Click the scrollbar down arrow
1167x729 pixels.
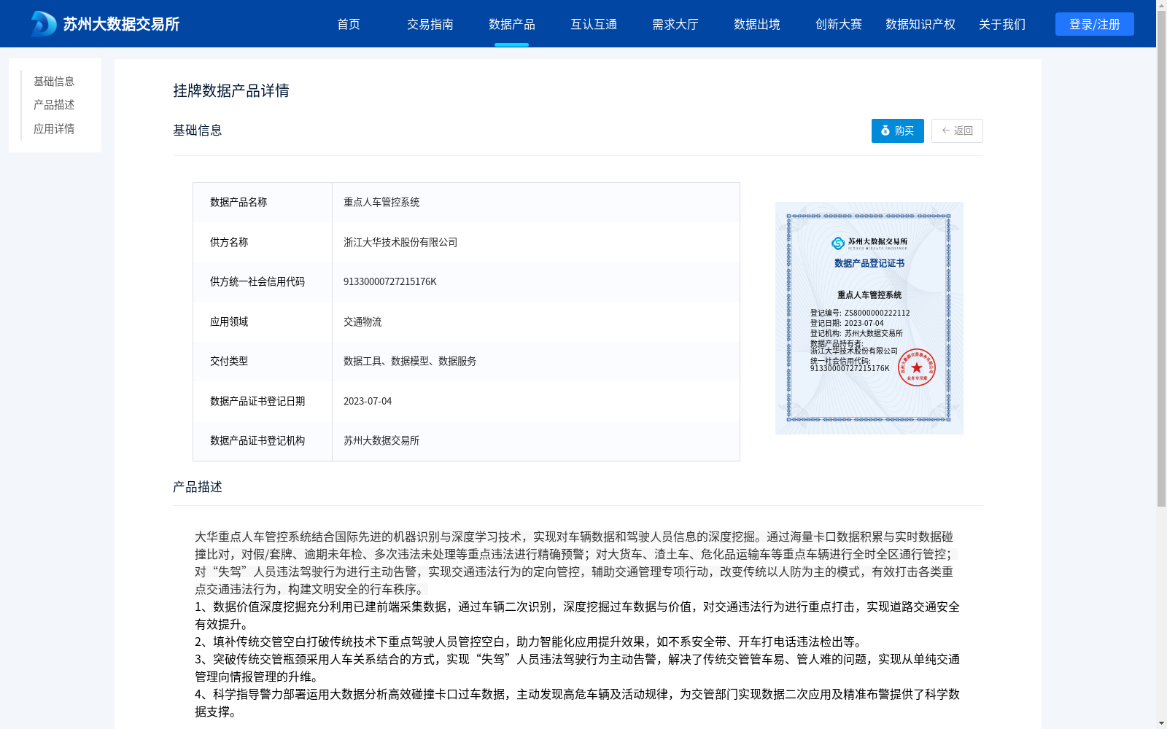pos(1161,723)
